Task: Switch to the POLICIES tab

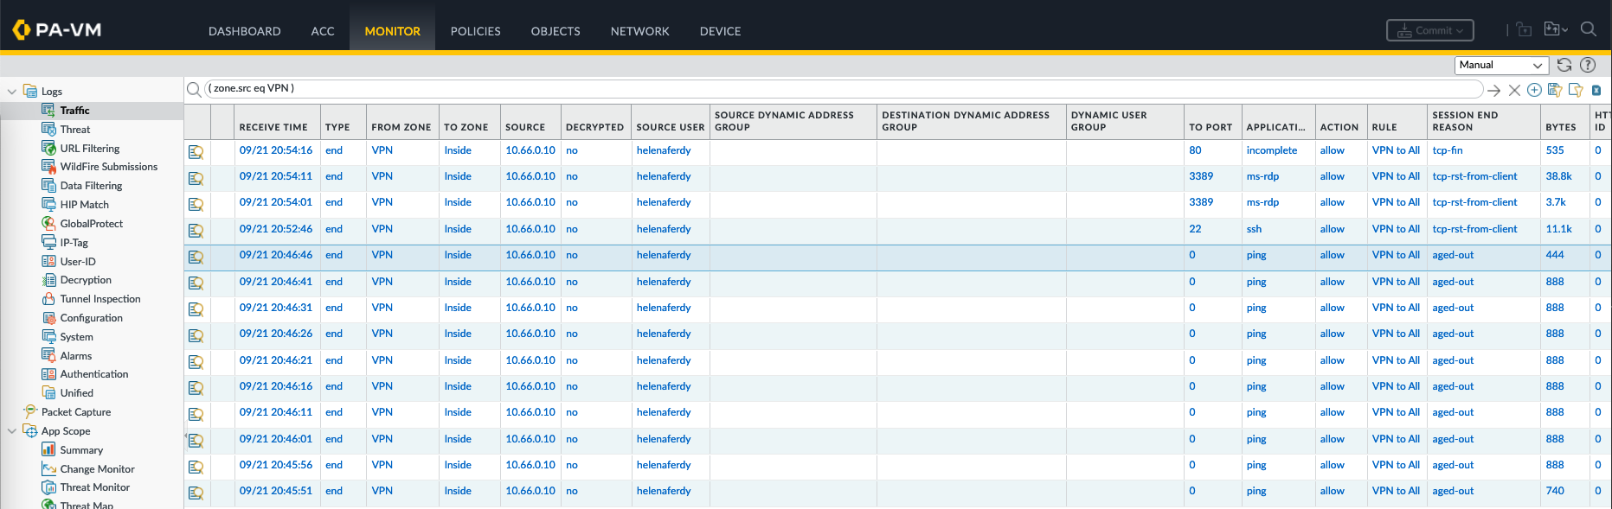Action: pyautogui.click(x=475, y=31)
